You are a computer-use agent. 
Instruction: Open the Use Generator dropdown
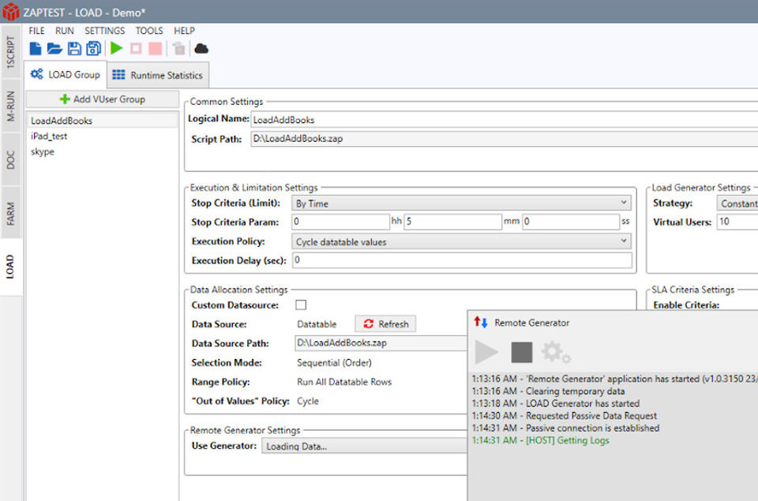[363, 447]
